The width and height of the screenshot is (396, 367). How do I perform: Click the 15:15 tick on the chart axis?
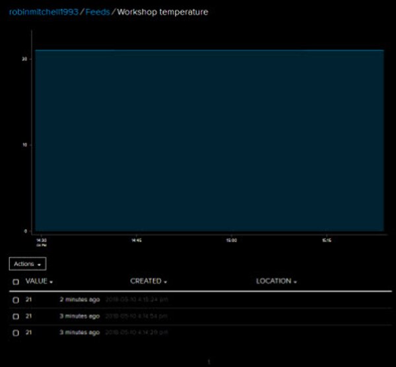point(326,241)
